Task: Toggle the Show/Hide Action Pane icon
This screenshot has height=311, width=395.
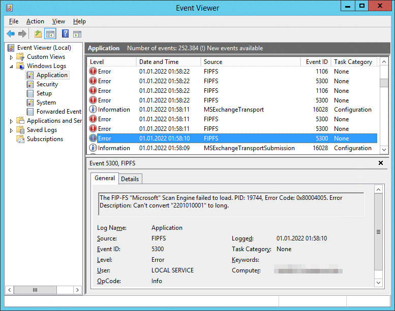Action: (x=77, y=34)
